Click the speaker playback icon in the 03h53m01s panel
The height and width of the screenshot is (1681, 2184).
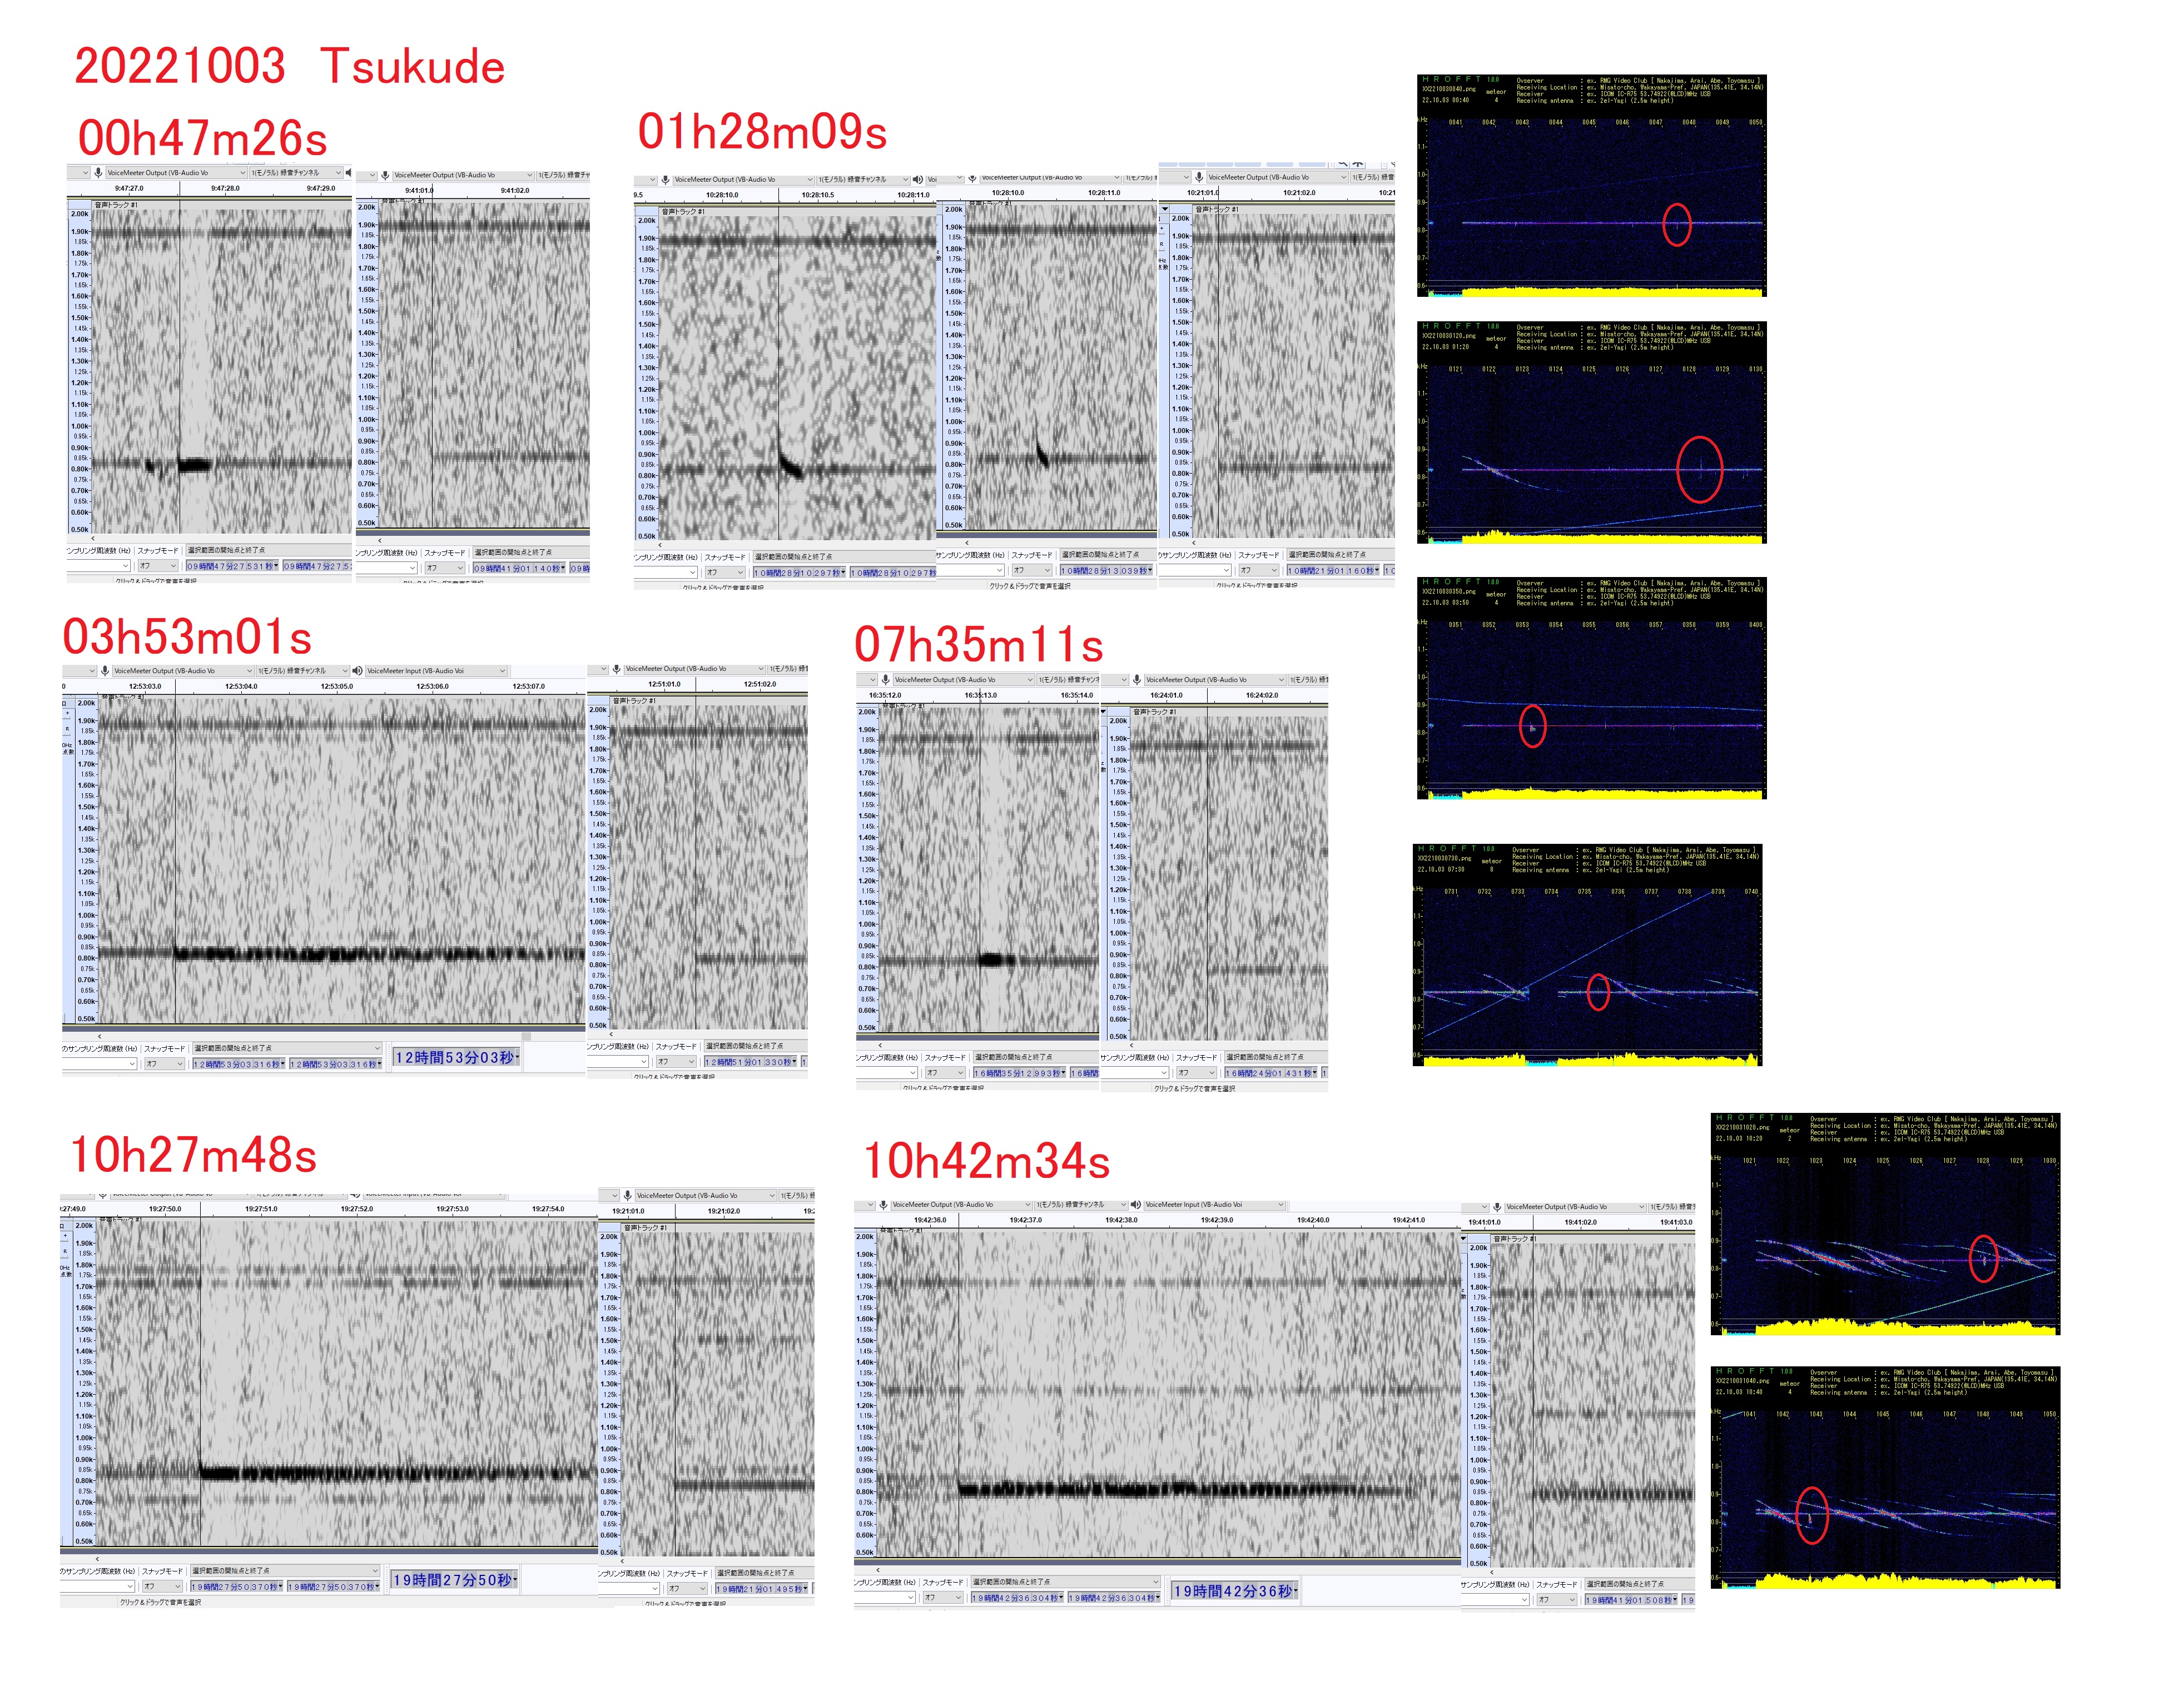(357, 671)
